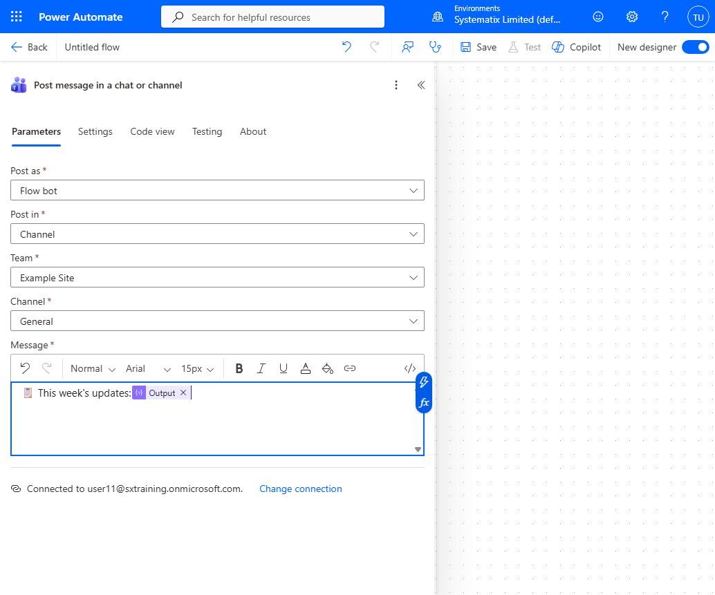The image size is (715, 595).
Task: Redo in the message editor toolbar
Action: (x=47, y=368)
